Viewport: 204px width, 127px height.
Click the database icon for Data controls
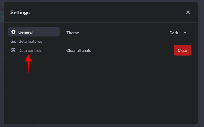13,50
